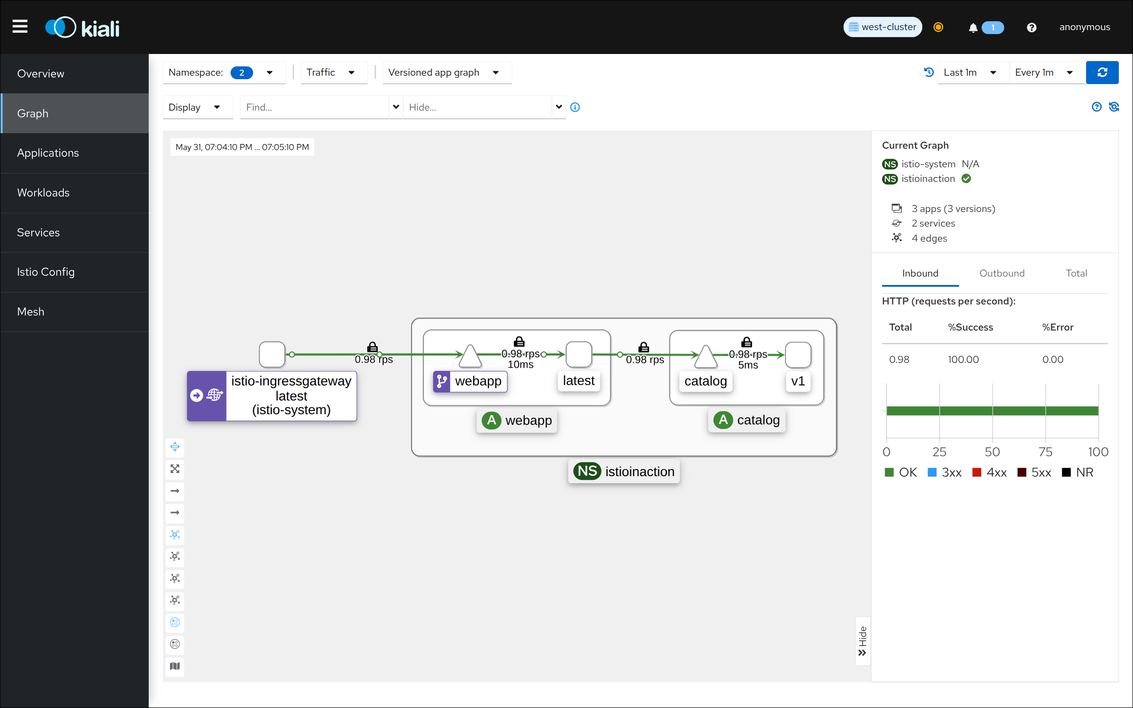Select the highlighted blue graph layout icon

pos(175,534)
